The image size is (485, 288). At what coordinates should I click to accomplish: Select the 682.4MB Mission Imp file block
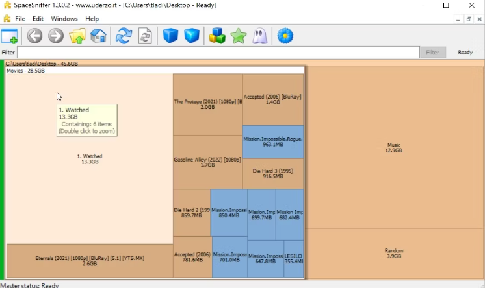[289, 215]
